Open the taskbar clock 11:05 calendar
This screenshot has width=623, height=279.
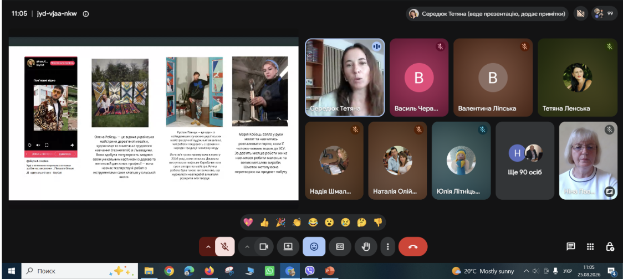[x=589, y=271]
